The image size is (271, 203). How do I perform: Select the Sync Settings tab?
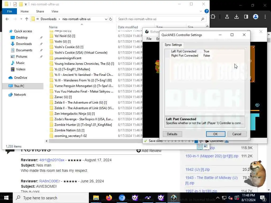[173, 45]
